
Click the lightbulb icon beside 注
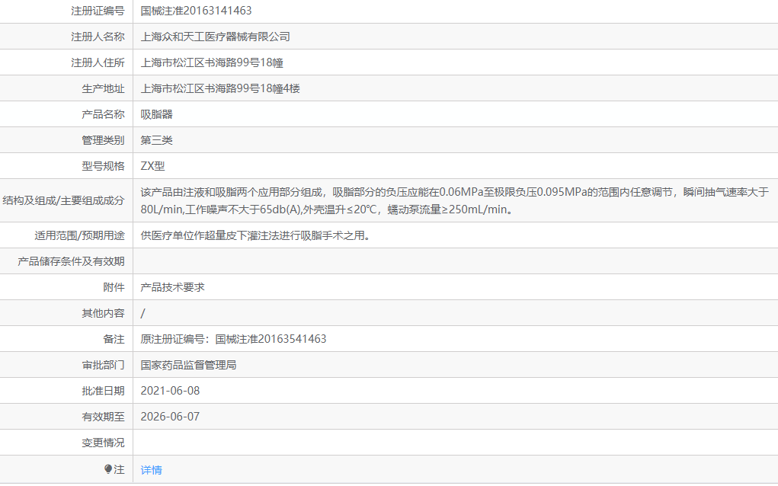108,468
